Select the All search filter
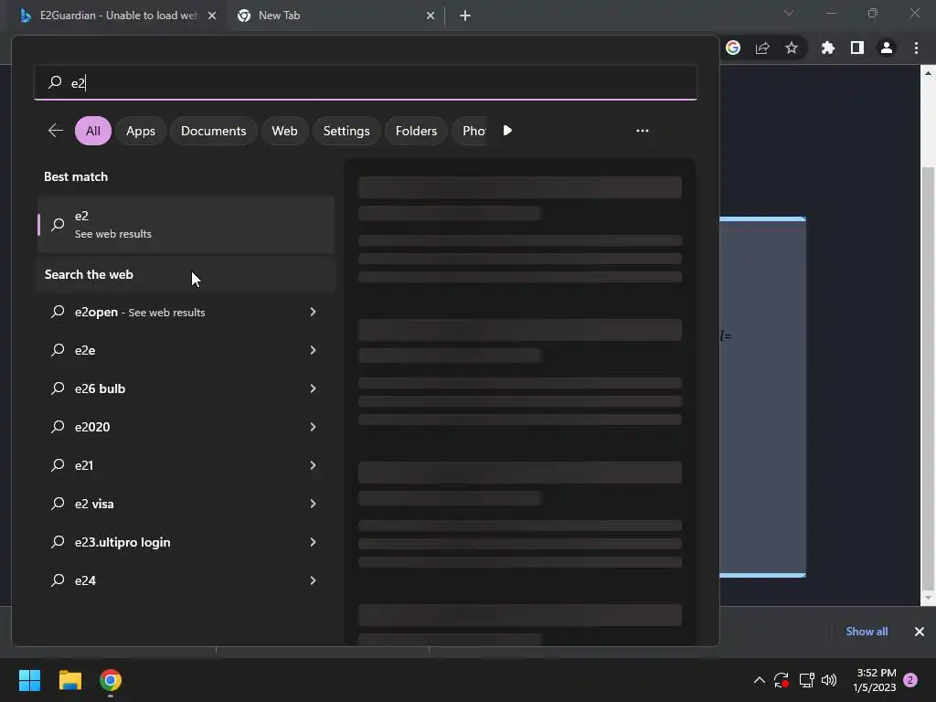 [x=93, y=131]
